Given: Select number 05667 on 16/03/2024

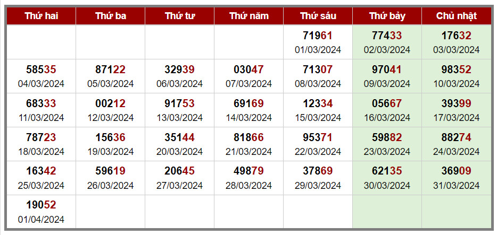Looking at the screenshot, I should (x=387, y=110).
